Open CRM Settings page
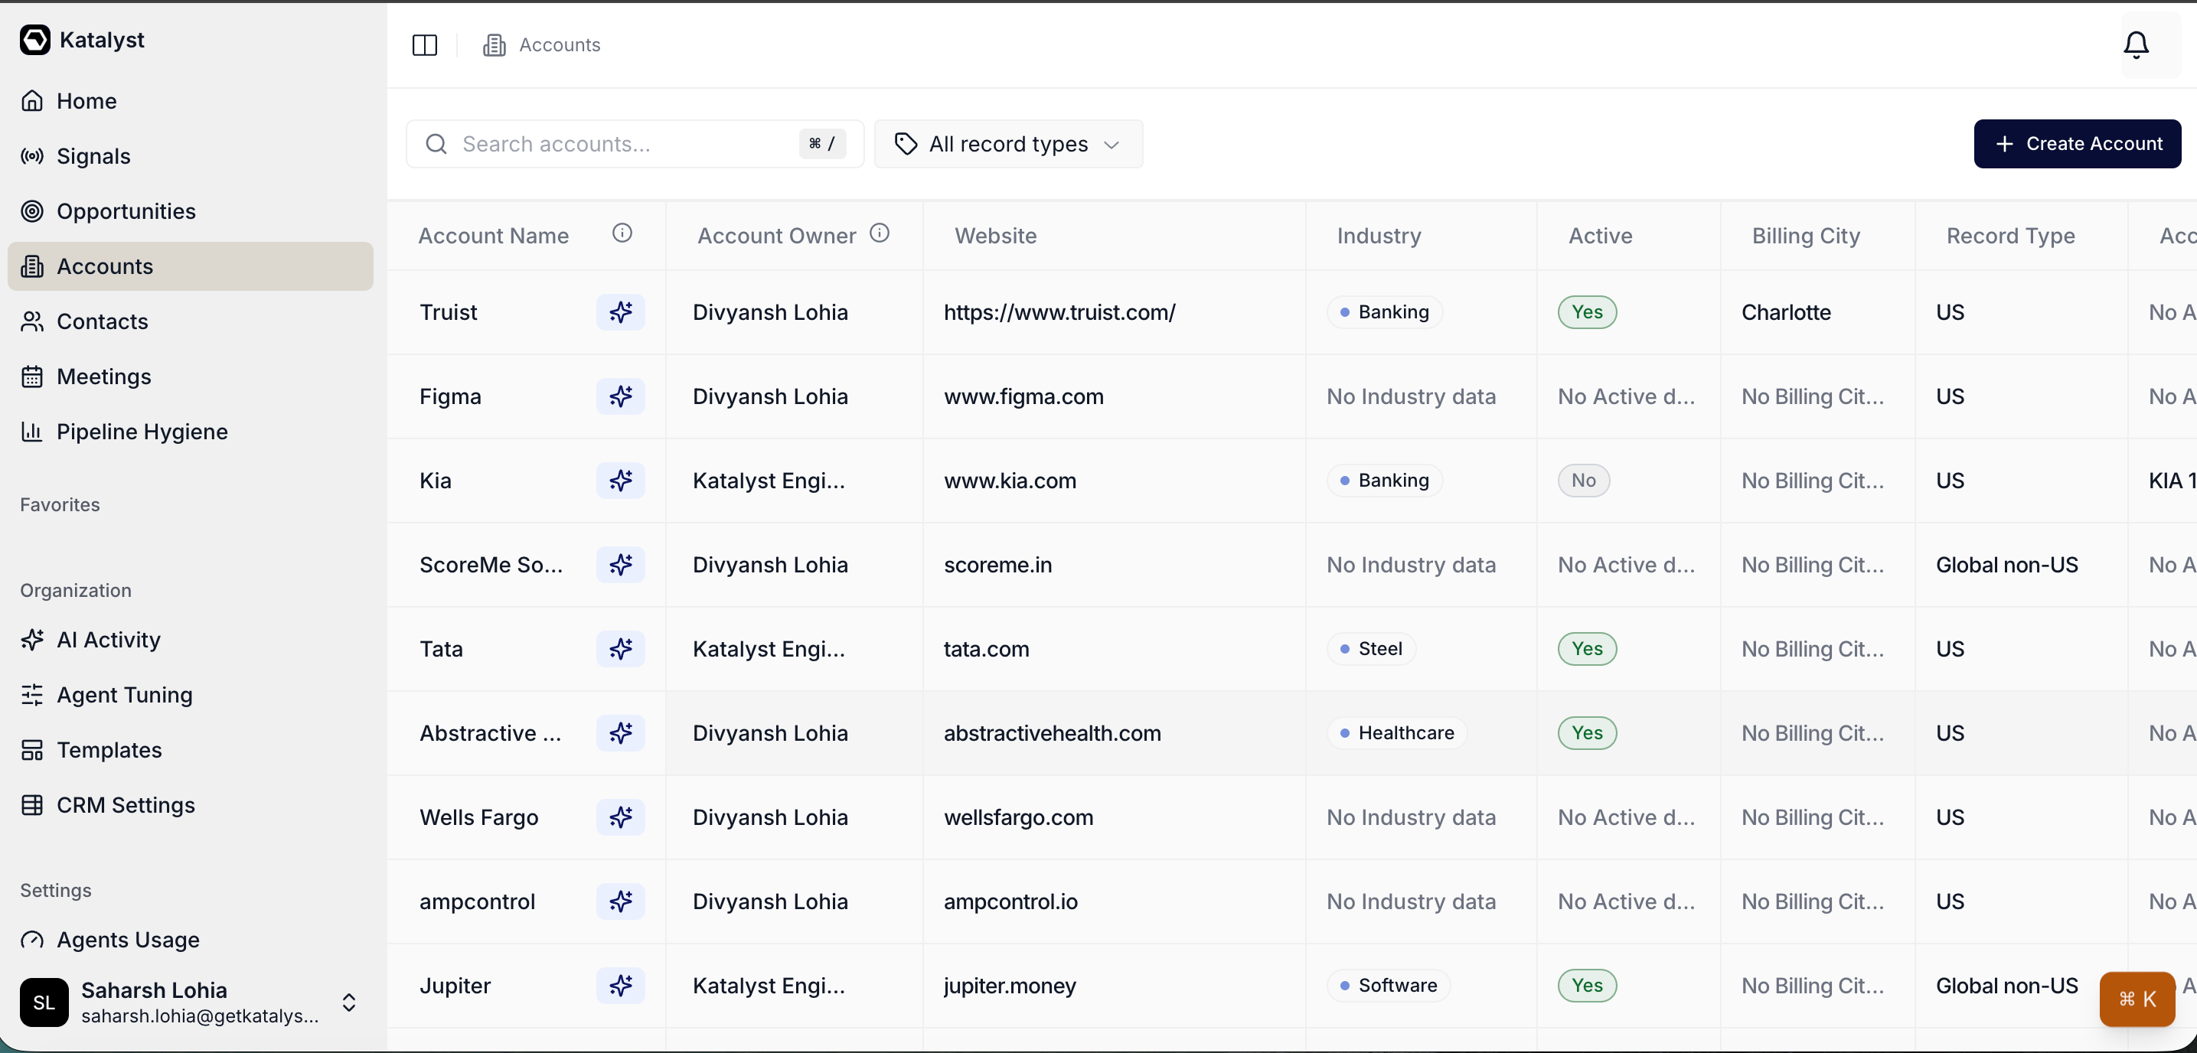Image resolution: width=2197 pixels, height=1053 pixels. [190, 806]
